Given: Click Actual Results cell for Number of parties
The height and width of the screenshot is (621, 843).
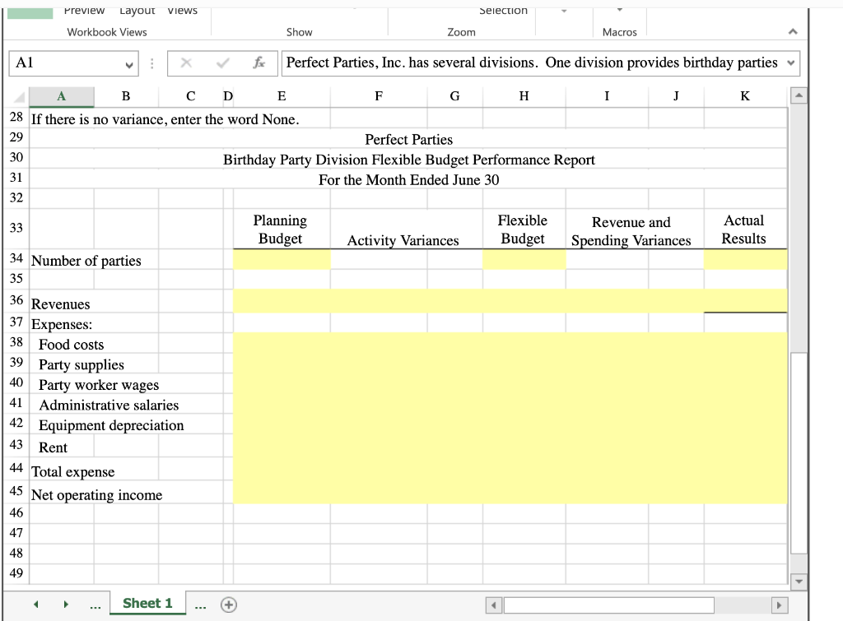Looking at the screenshot, I should (745, 259).
